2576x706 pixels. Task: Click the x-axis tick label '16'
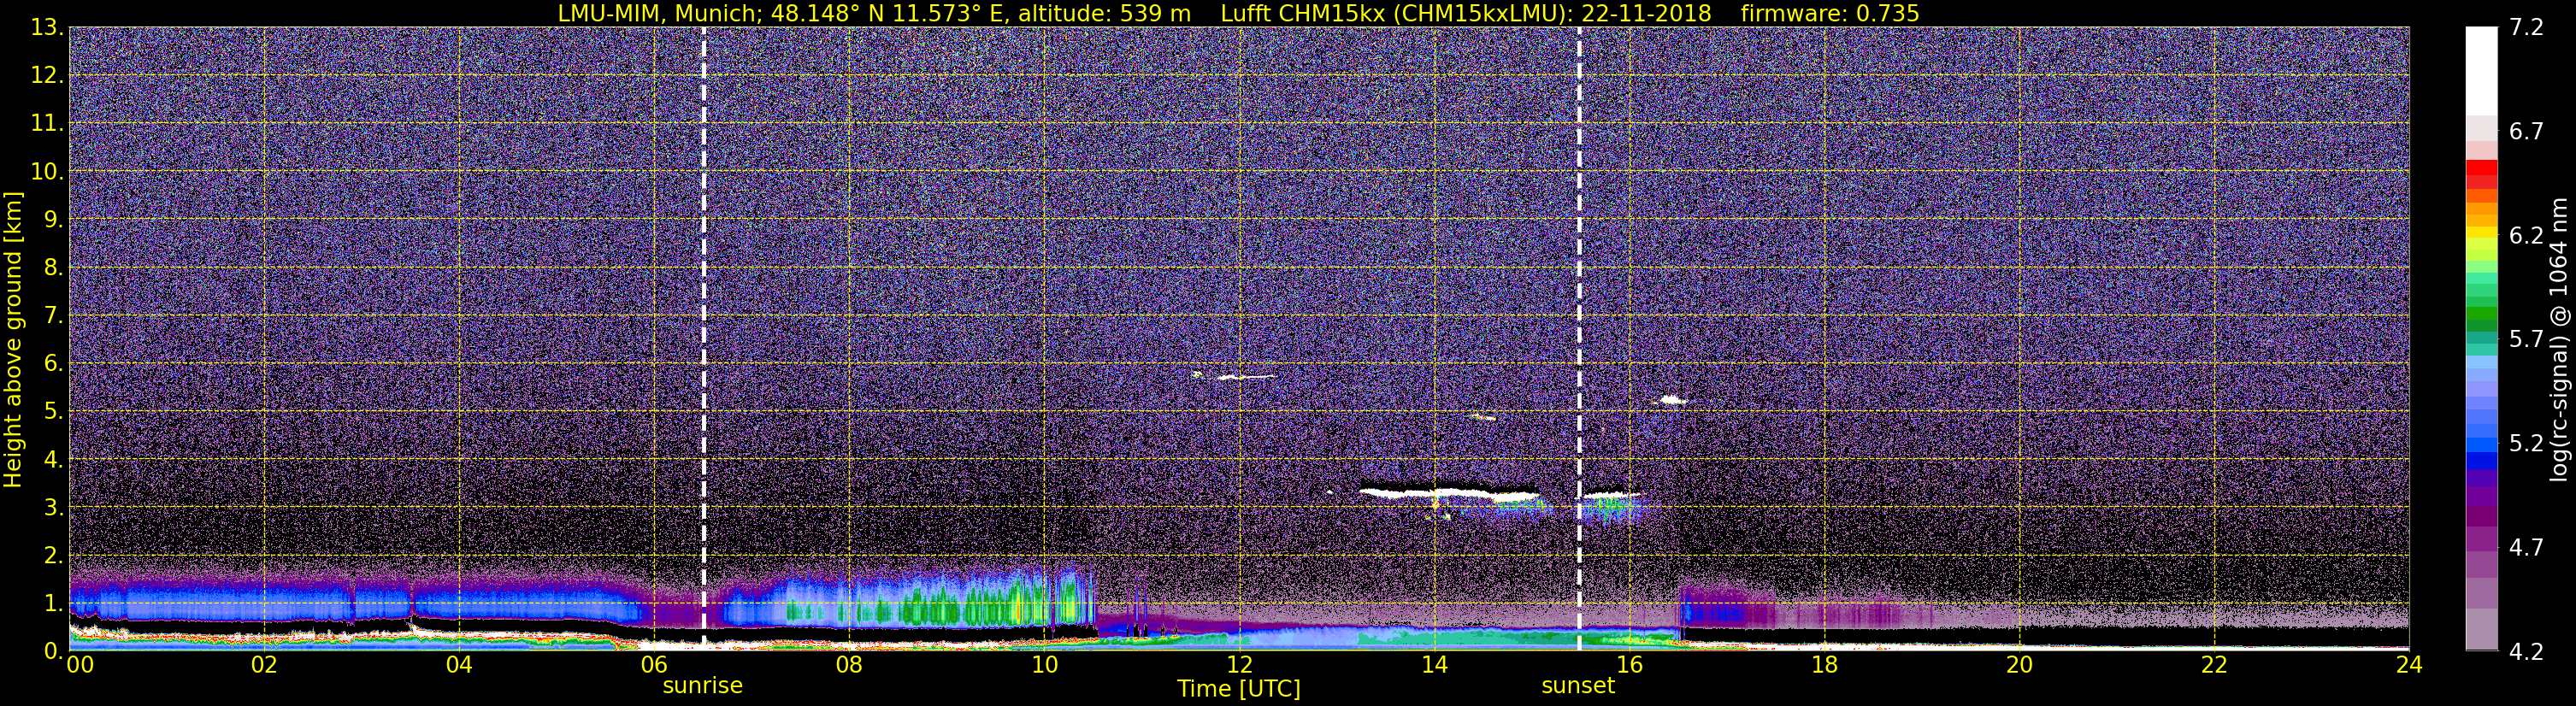(x=1629, y=664)
